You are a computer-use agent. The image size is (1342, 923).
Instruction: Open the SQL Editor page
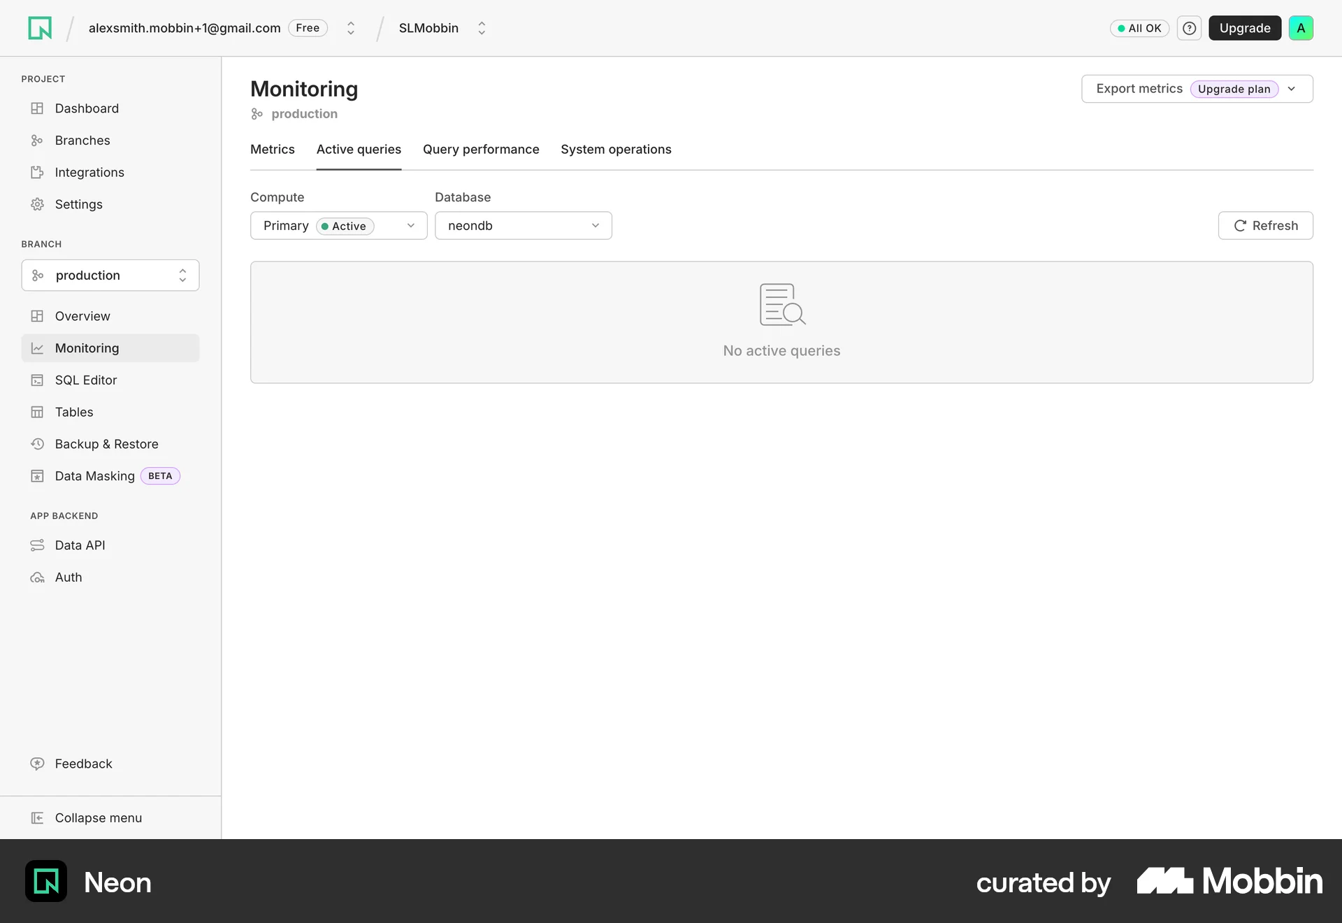click(110, 380)
